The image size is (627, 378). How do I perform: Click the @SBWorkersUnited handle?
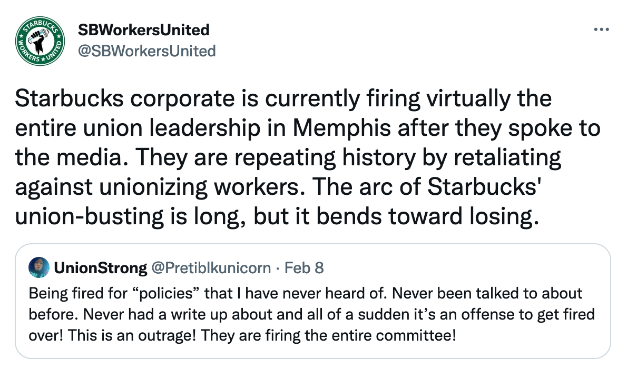(146, 51)
